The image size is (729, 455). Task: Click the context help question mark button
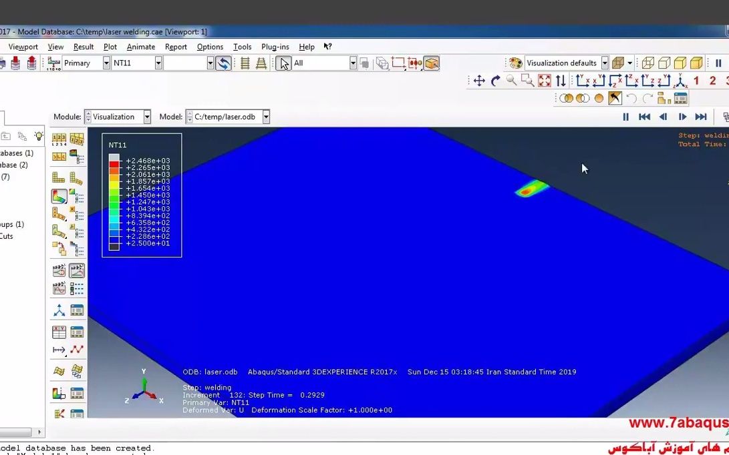[327, 47]
